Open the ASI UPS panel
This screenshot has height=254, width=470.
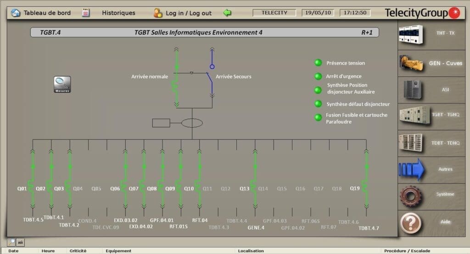(411, 90)
